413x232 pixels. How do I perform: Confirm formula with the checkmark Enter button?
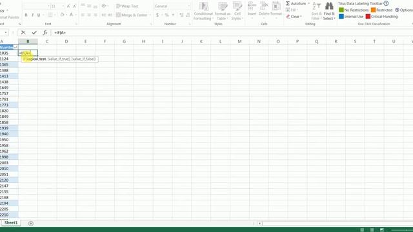[x=34, y=33]
